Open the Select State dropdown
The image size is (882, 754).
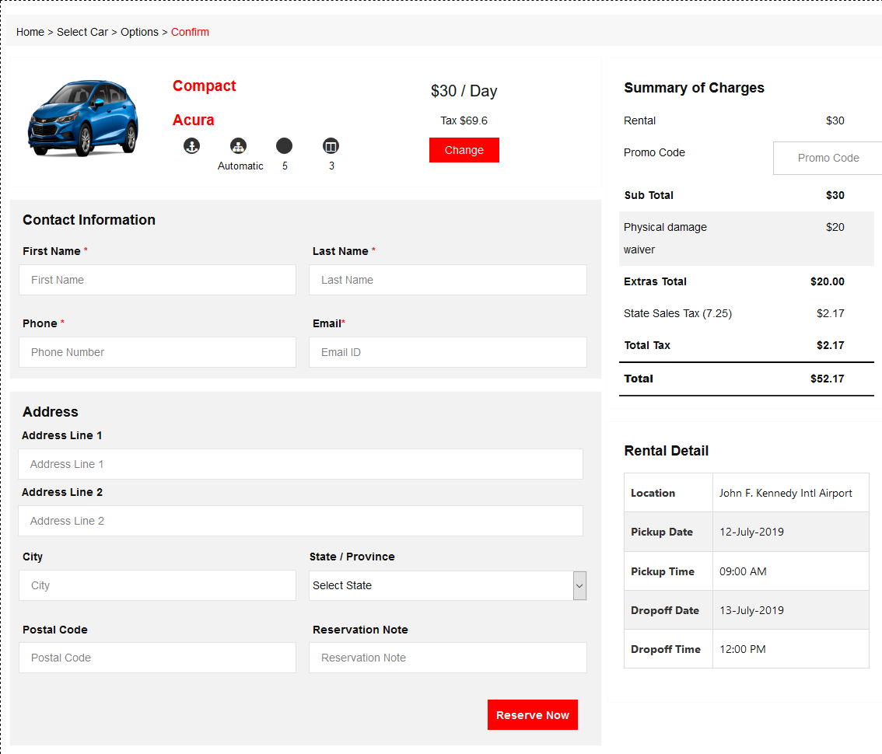click(x=448, y=585)
